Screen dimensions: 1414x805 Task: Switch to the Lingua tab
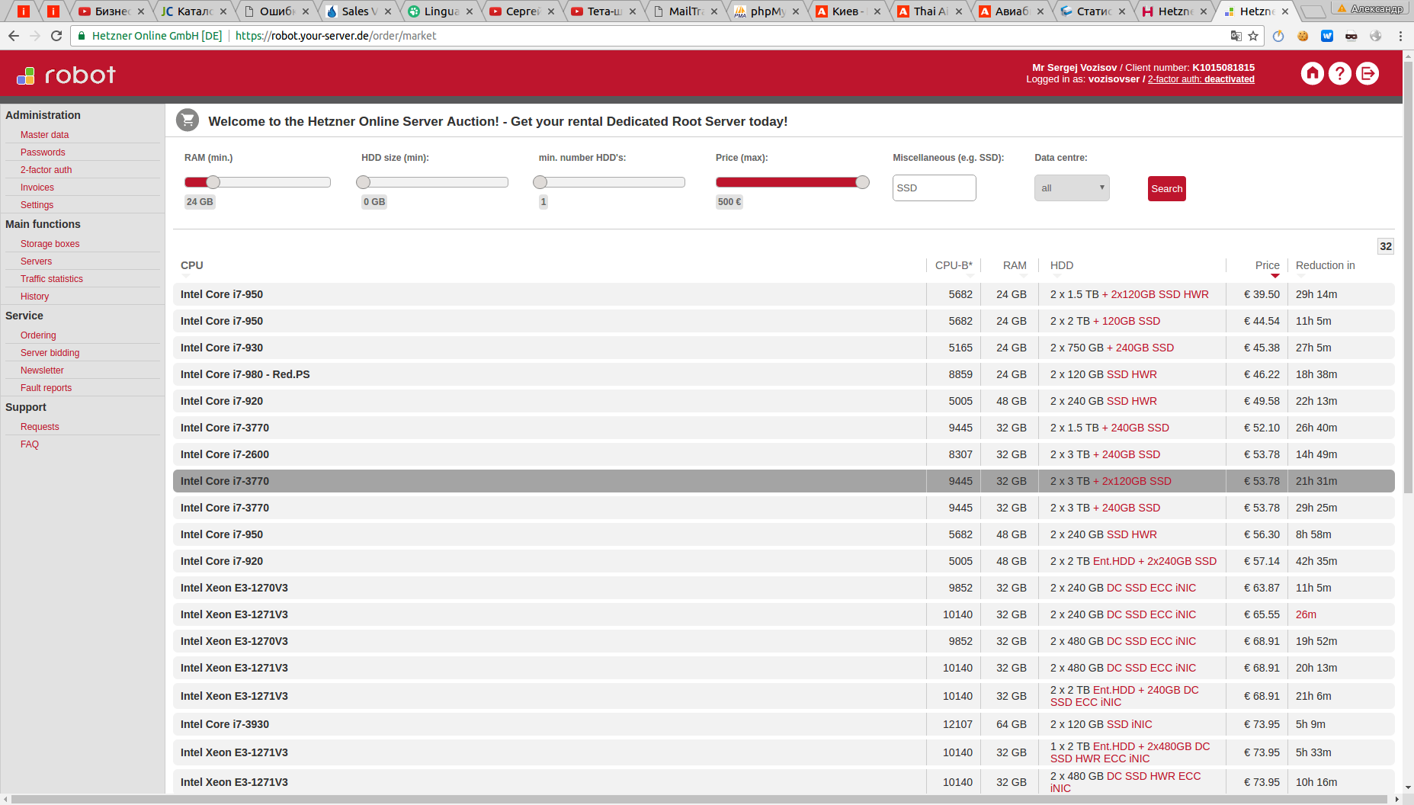tap(440, 11)
